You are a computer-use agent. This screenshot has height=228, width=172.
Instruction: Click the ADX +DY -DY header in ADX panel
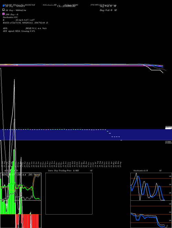[21, 175]
